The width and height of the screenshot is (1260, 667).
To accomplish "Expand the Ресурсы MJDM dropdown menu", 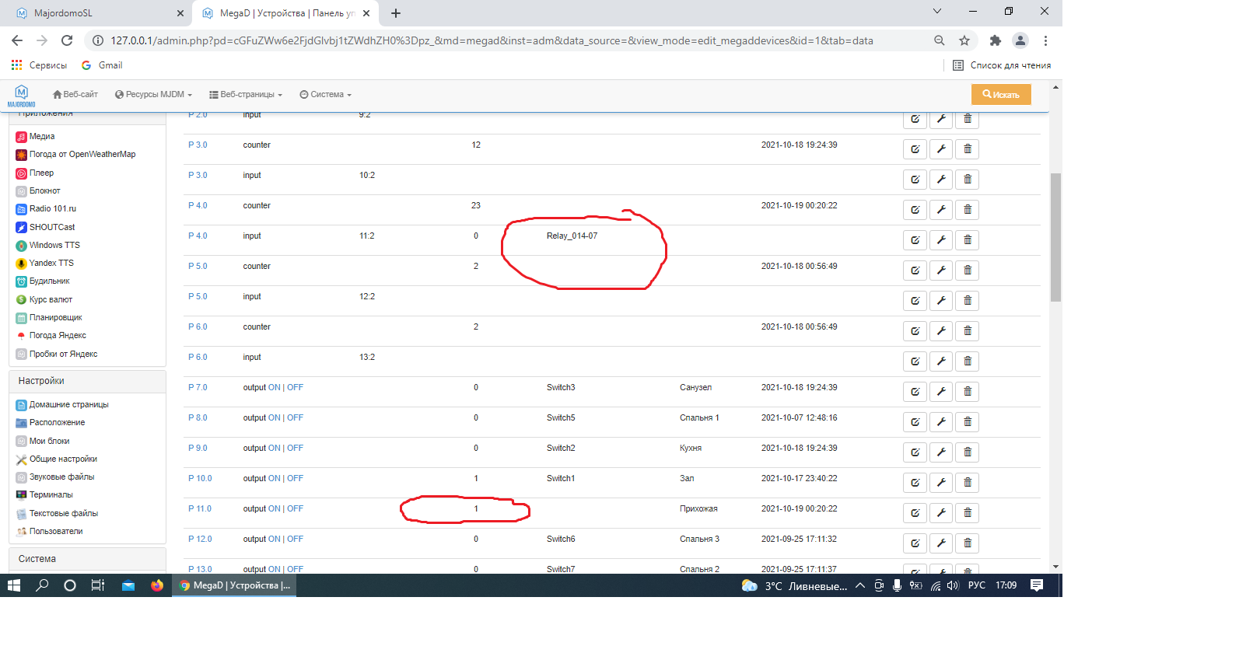I will tap(153, 95).
